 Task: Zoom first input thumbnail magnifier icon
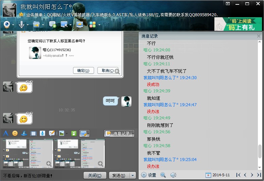pos(49,163)
